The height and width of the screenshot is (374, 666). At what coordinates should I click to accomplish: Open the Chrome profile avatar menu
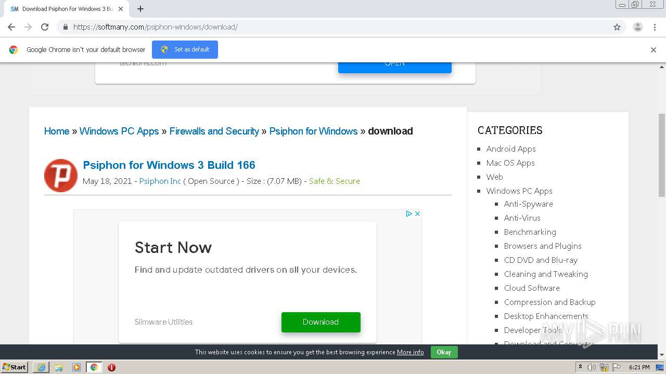pyautogui.click(x=638, y=27)
